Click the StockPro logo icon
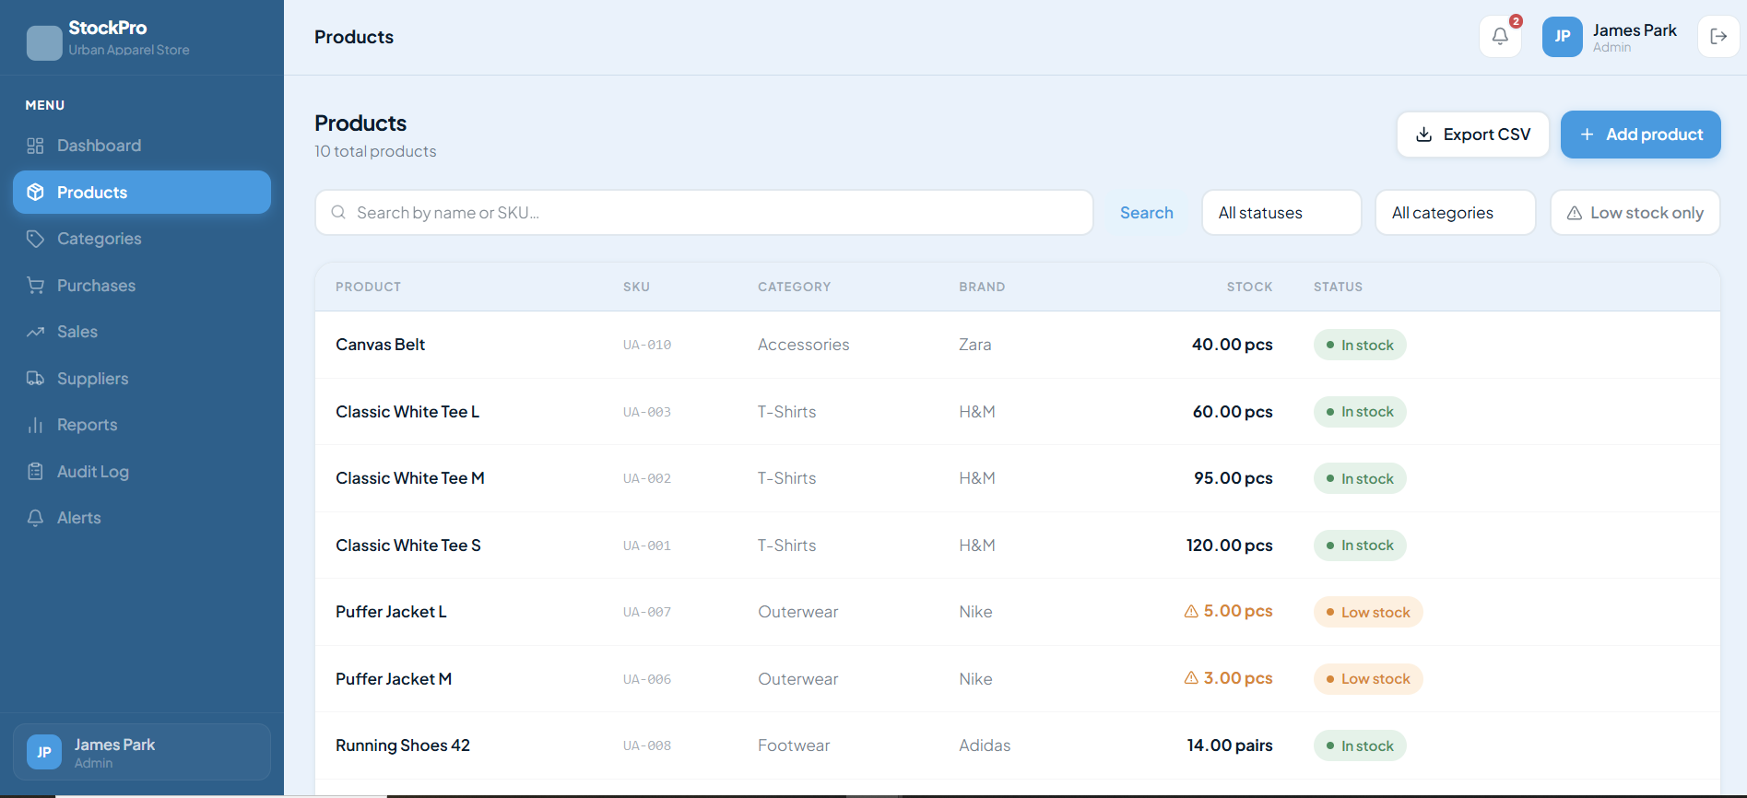This screenshot has height=798, width=1747. click(x=44, y=42)
